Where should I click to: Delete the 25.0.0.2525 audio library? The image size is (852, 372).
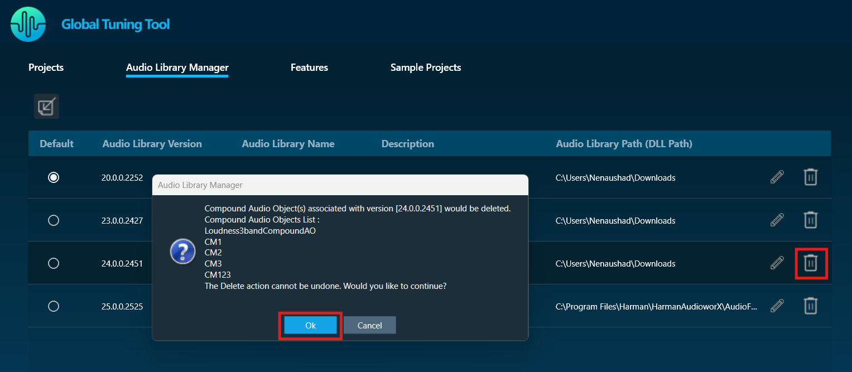(810, 306)
